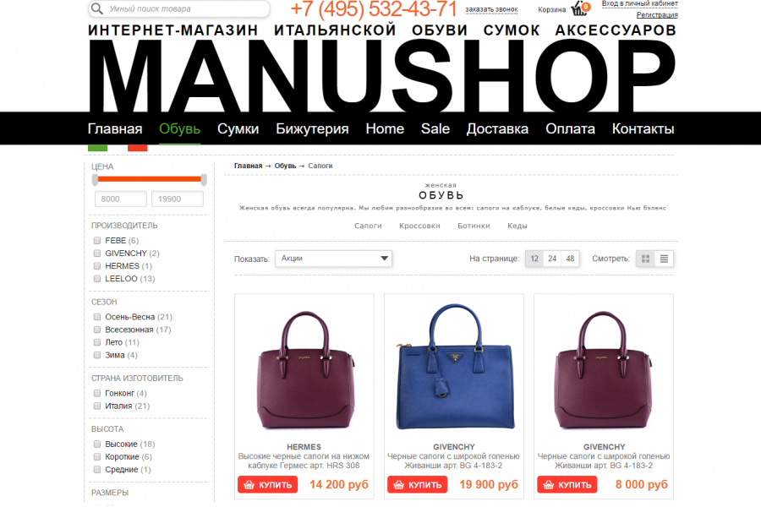Open the Регистрация link
761x507 pixels.
(x=657, y=15)
